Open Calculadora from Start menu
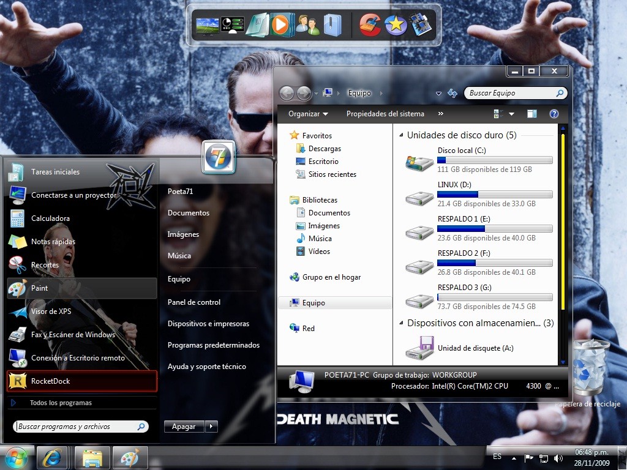The width and height of the screenshot is (627, 470). pyautogui.click(x=82, y=218)
